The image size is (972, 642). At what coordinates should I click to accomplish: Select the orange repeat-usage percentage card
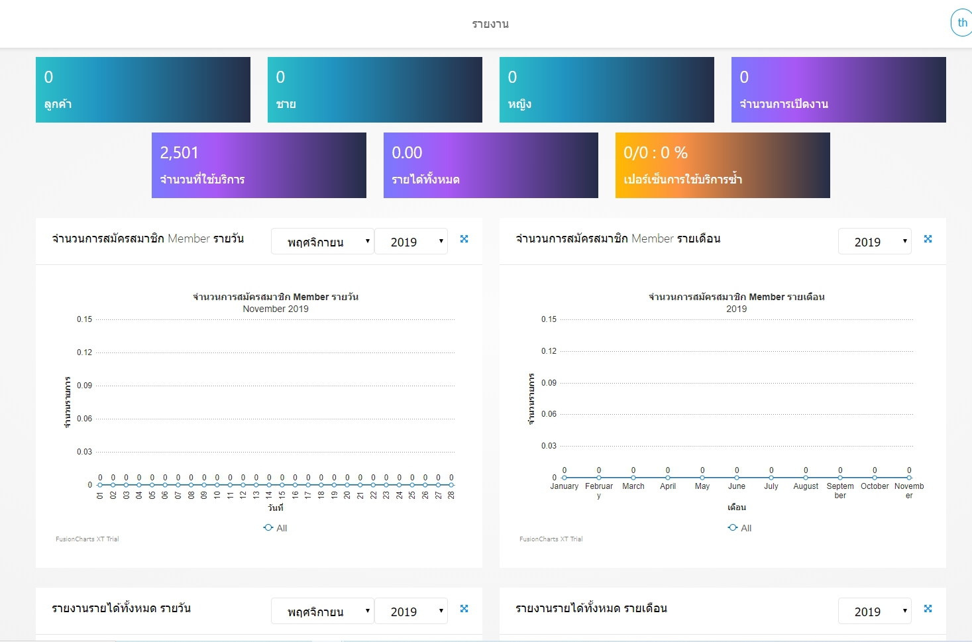coord(723,165)
